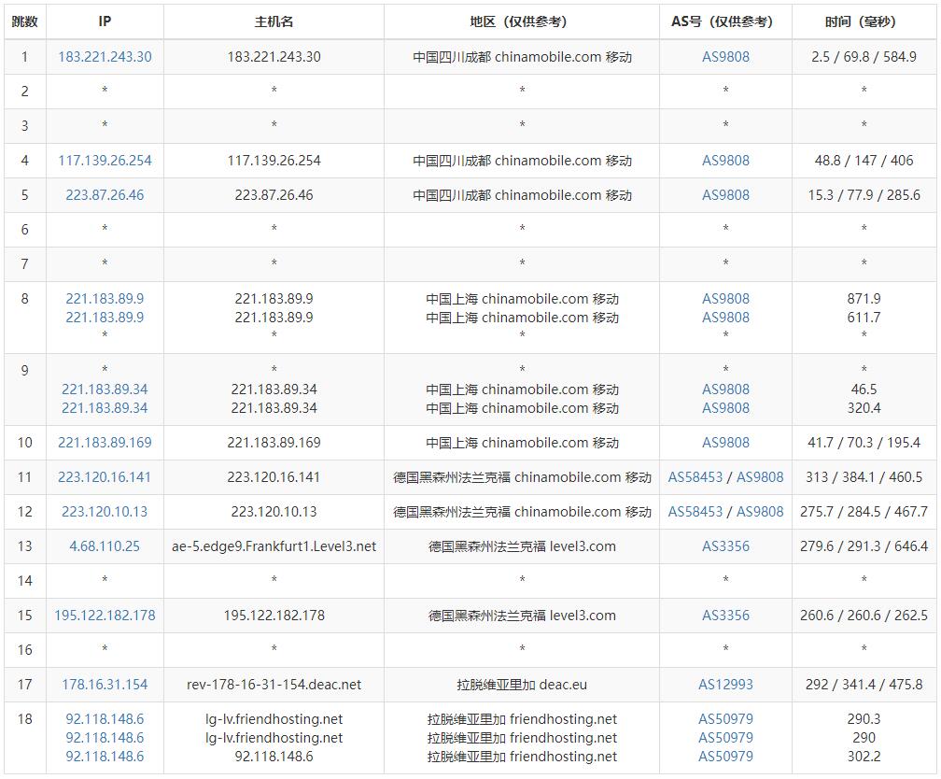Screen dimensions: 941x779
Task: Click timing value 313 / 384.1 / 460.5
Action: click(864, 477)
